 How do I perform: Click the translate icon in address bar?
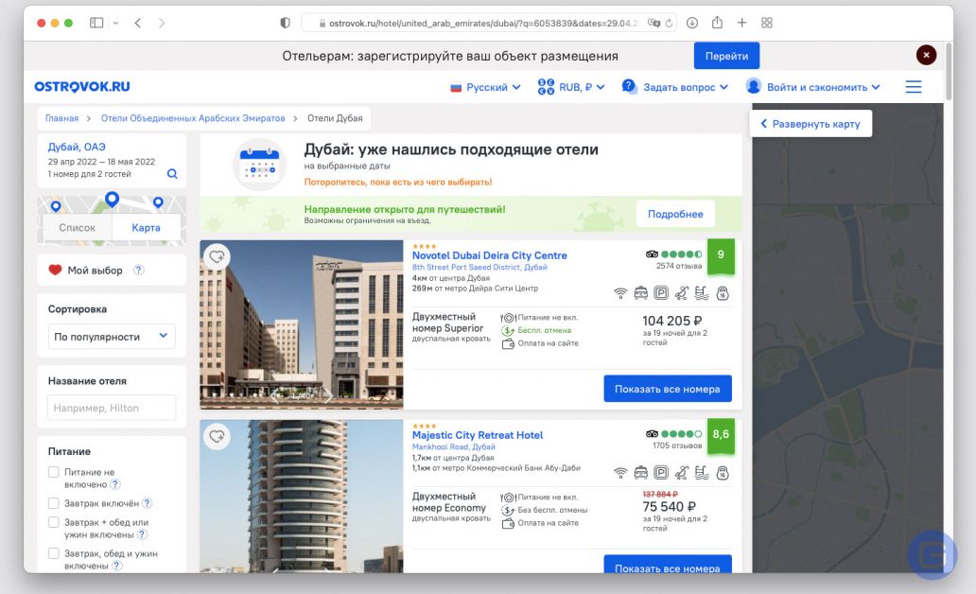tap(654, 23)
